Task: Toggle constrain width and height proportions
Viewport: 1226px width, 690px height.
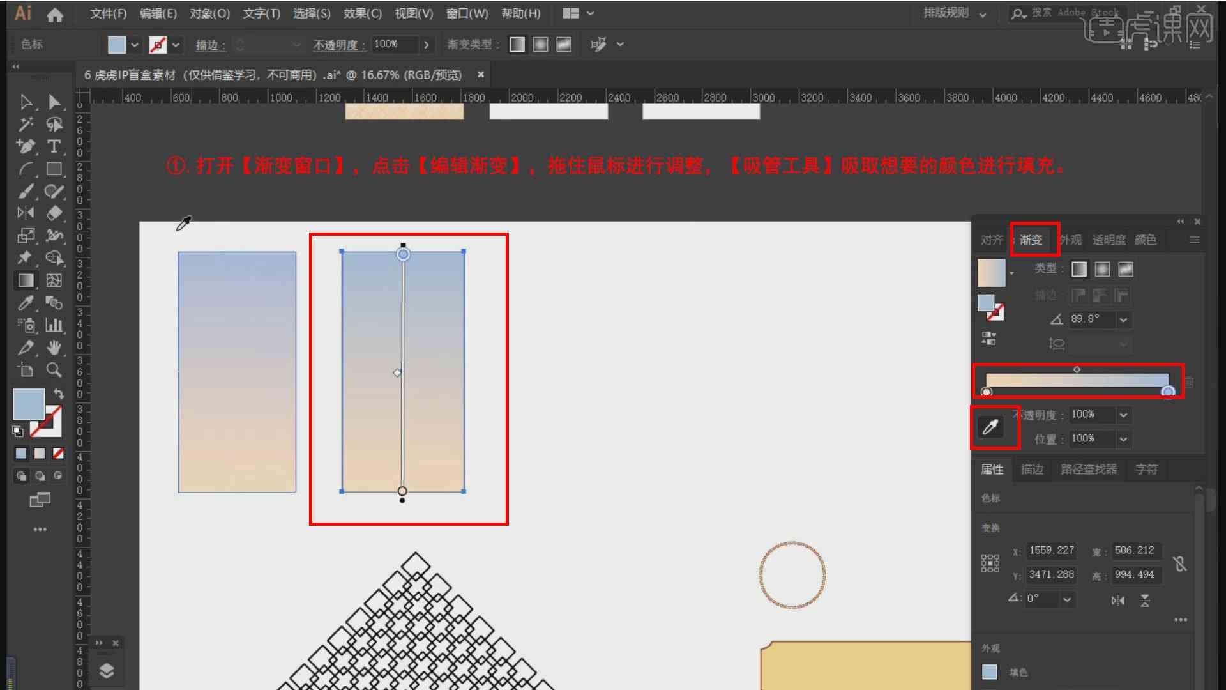Action: point(1179,563)
